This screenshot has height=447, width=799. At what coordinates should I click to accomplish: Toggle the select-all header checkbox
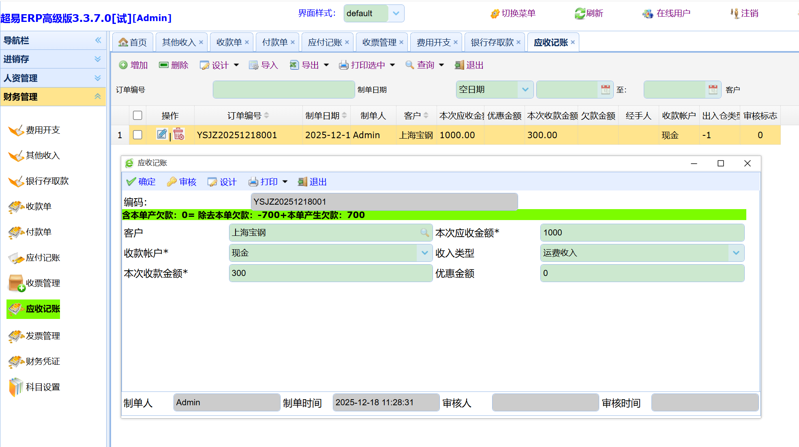137,115
